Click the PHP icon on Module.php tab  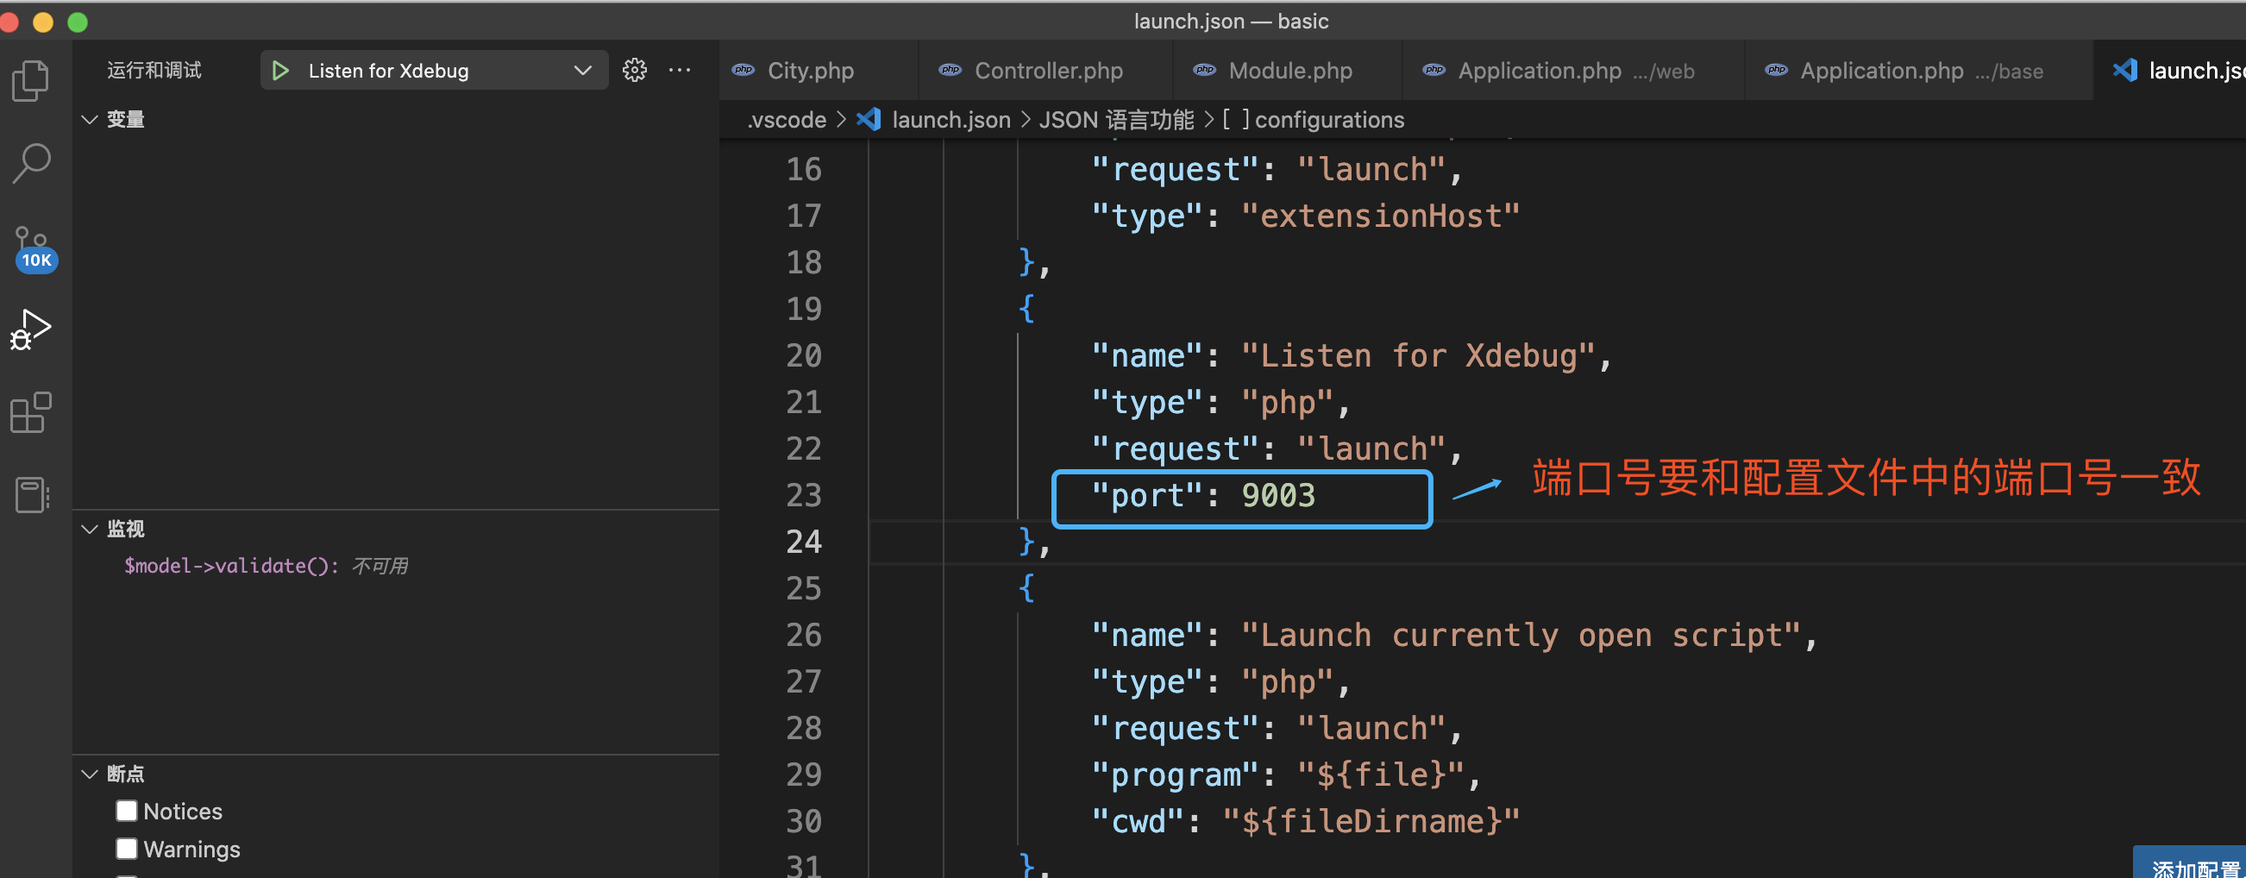tap(1205, 71)
